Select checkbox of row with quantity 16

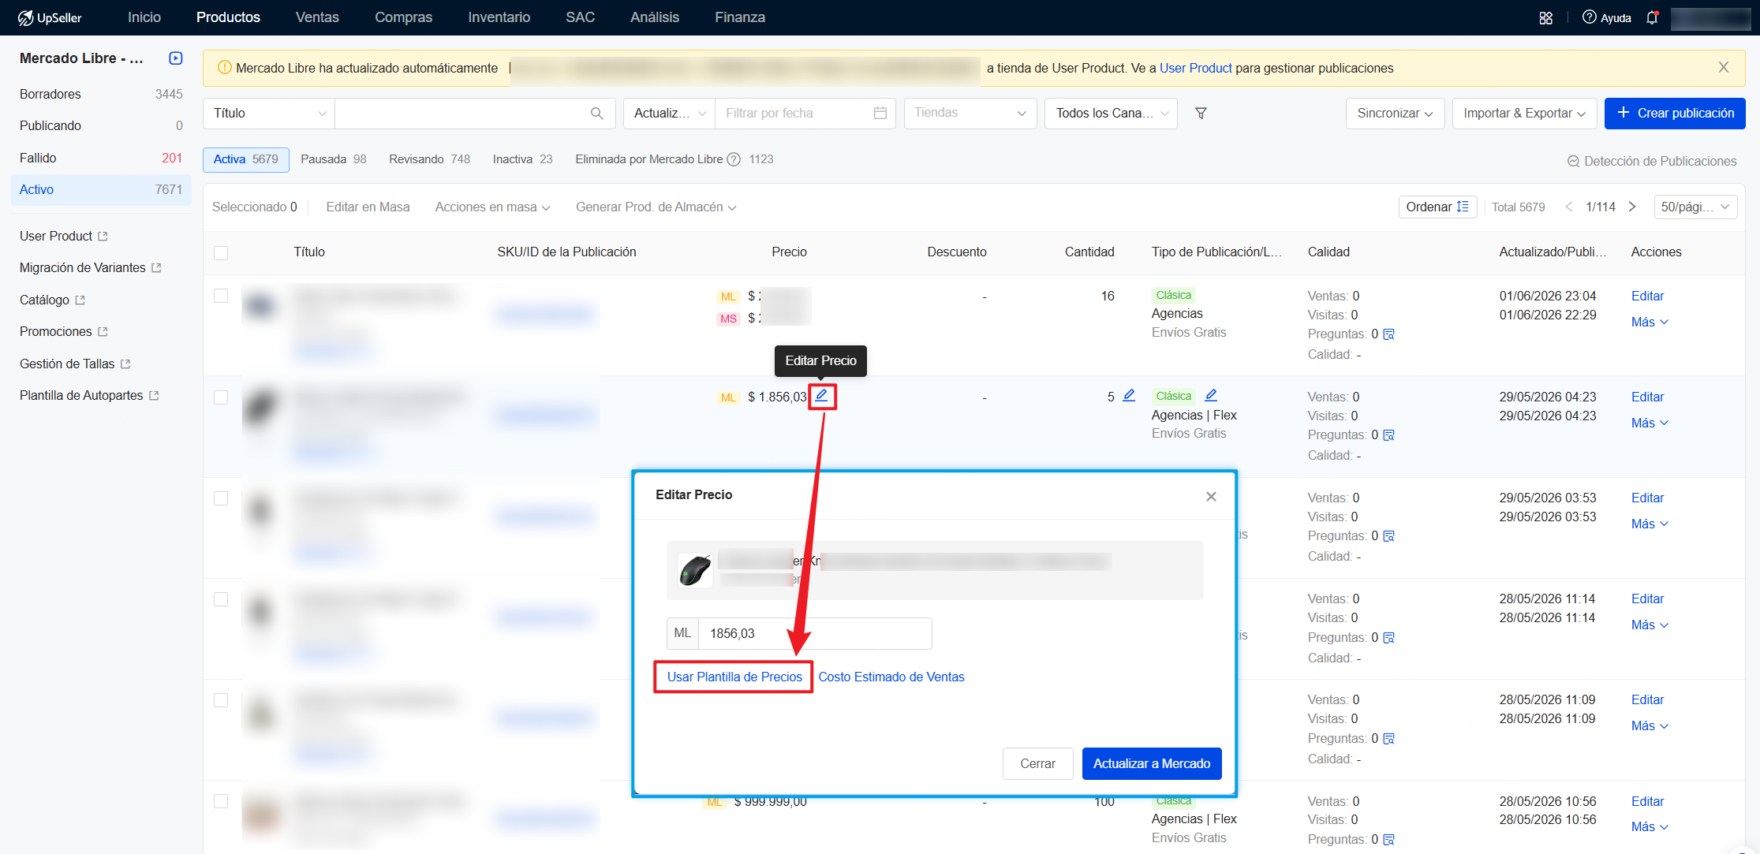221,296
